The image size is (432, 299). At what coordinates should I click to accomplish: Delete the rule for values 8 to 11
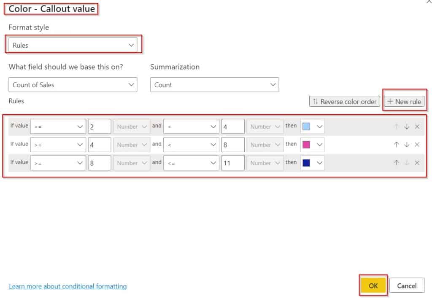[x=417, y=163]
